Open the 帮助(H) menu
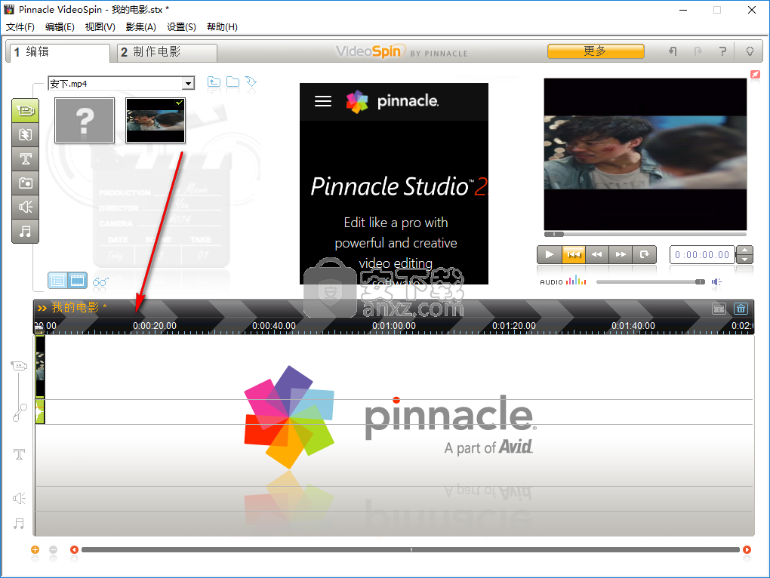The width and height of the screenshot is (770, 578). (222, 27)
